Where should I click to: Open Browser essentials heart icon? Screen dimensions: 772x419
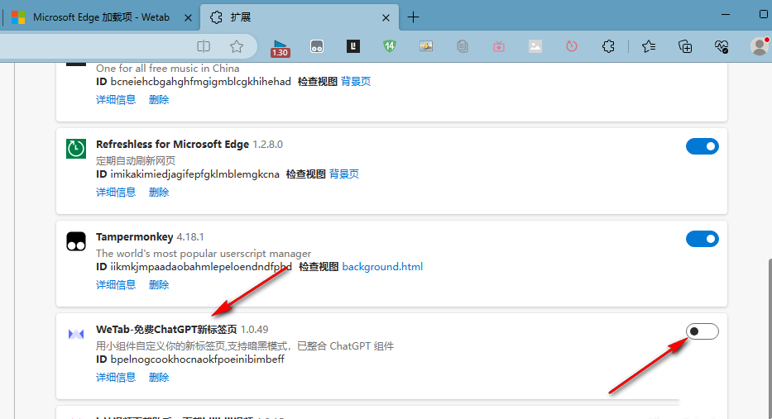tap(722, 46)
